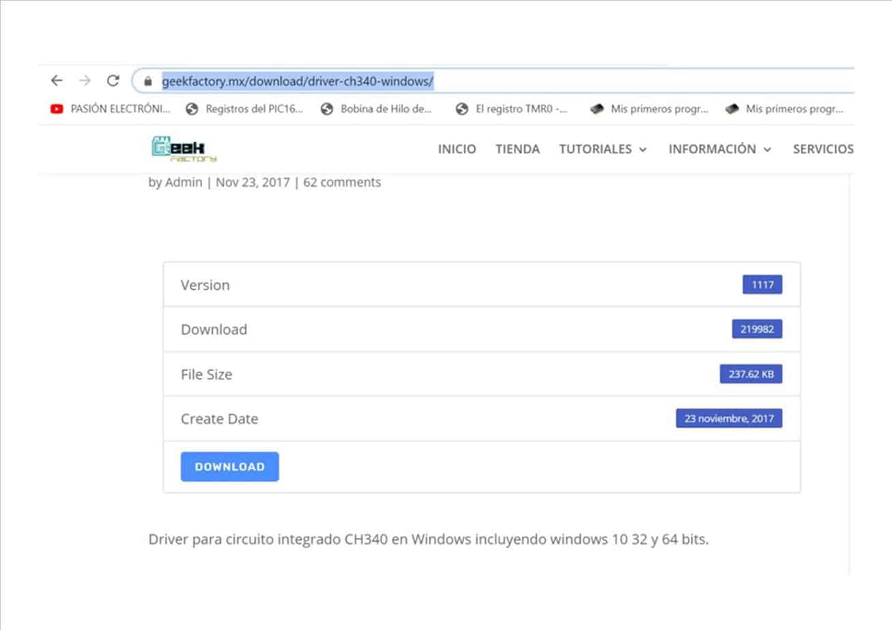Click the Geek Factory logo
892x630 pixels.
point(184,149)
